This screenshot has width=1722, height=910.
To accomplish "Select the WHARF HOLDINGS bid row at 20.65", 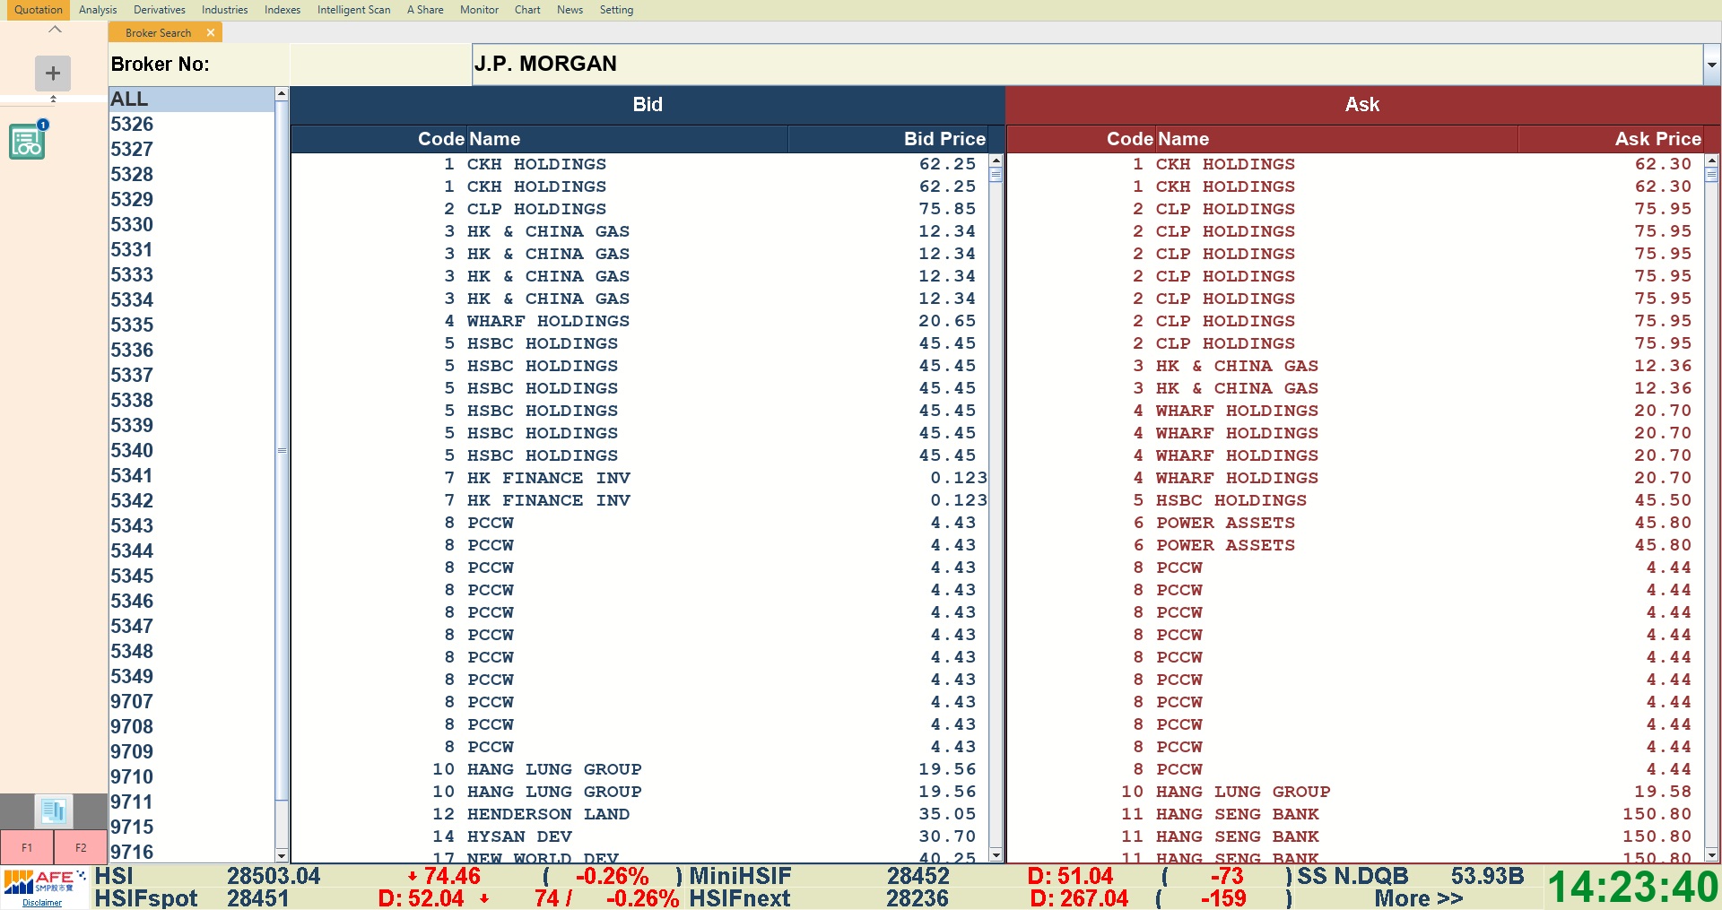I will (639, 321).
